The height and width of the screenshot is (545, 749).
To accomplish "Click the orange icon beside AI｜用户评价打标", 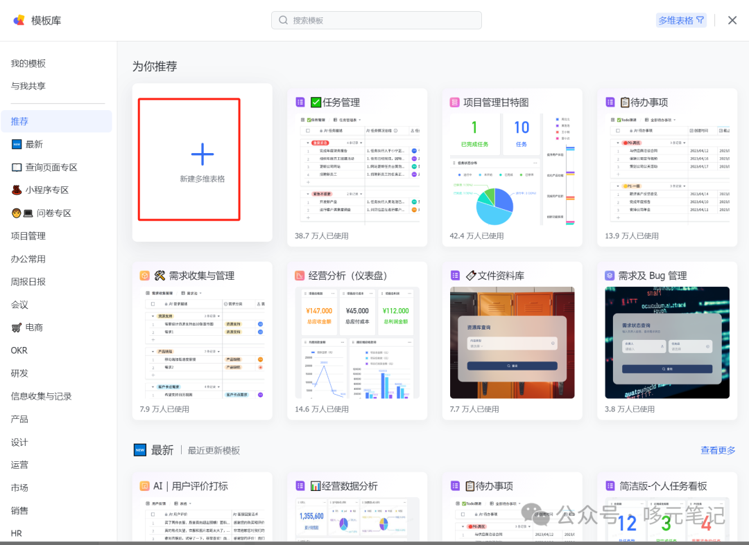I will 145,486.
